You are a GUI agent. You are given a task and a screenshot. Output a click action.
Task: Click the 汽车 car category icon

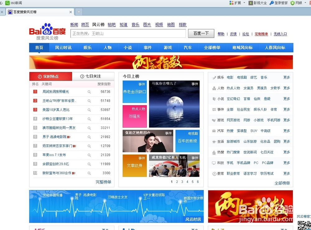(214, 131)
